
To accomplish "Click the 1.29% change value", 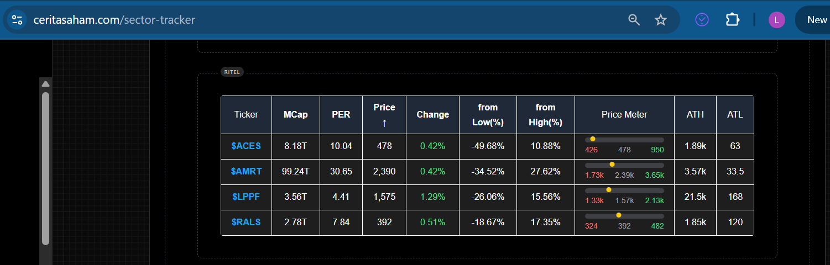I will click(432, 197).
